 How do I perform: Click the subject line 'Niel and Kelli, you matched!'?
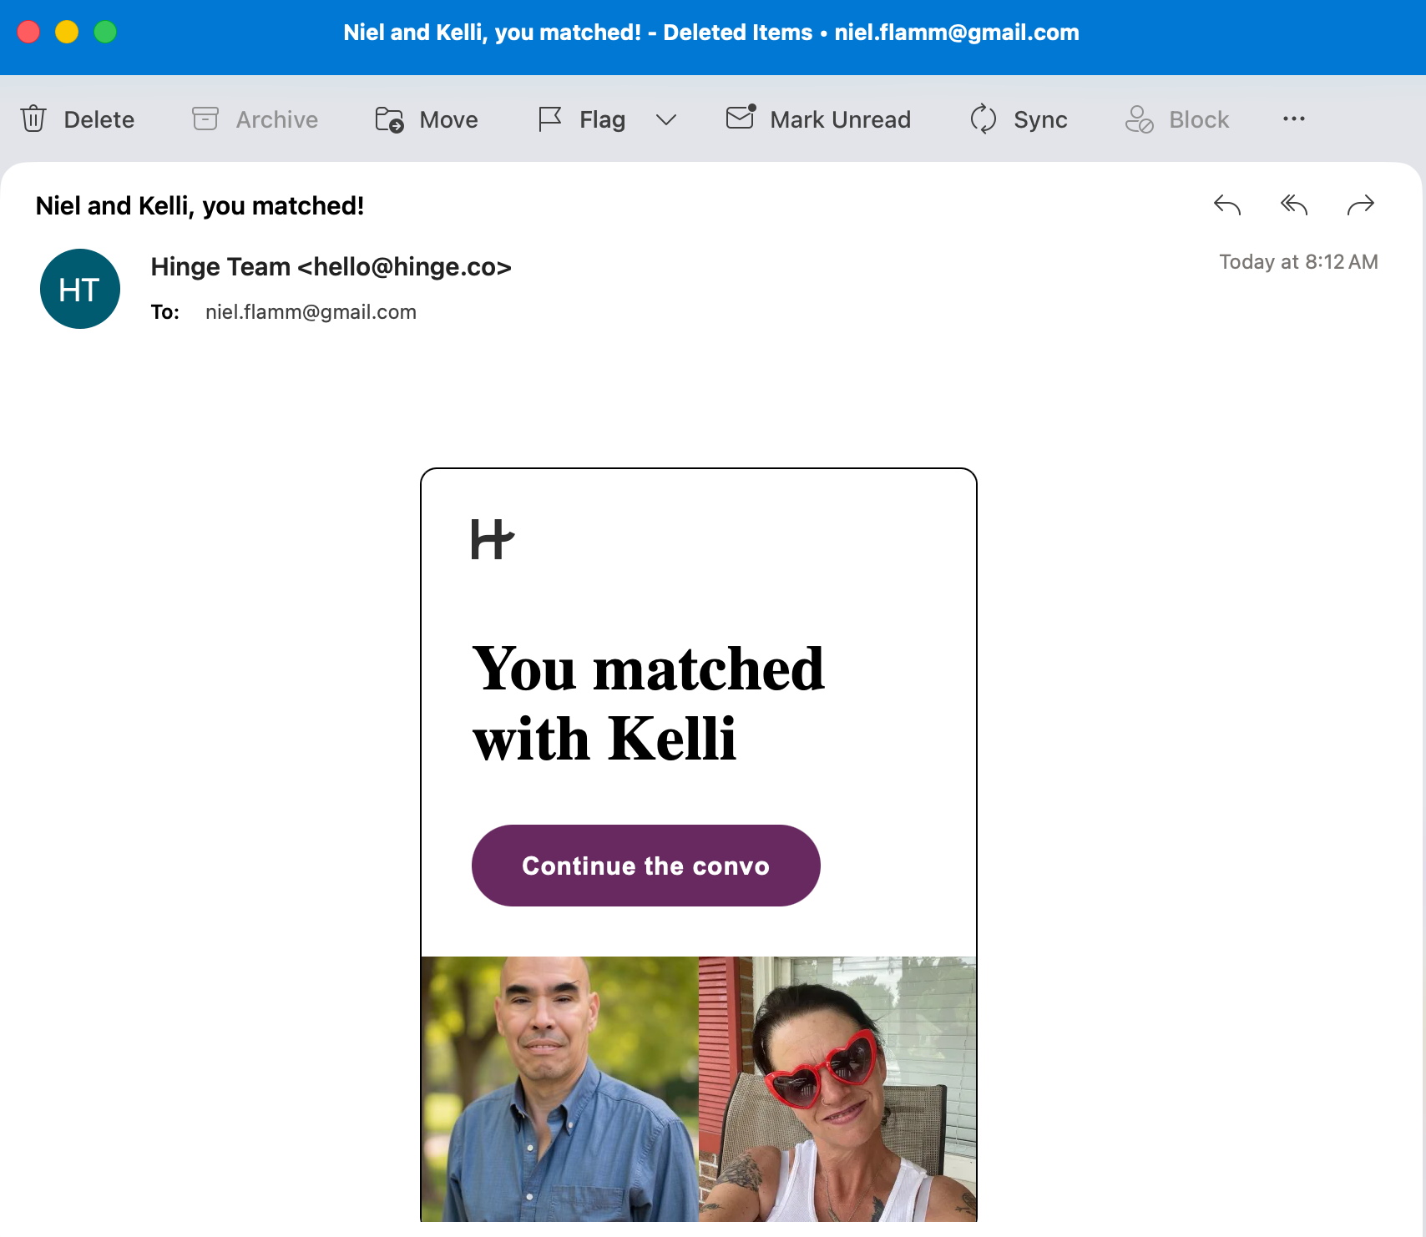click(x=200, y=206)
